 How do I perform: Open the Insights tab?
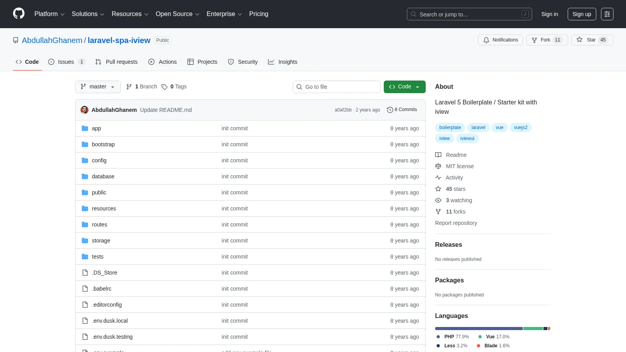coord(282,62)
